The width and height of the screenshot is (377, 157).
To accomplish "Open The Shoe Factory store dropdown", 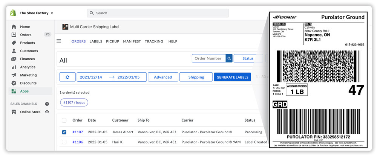I will [x=36, y=13].
